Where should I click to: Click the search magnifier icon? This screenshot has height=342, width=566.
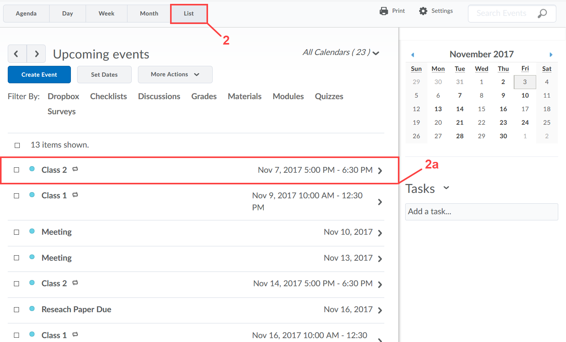pyautogui.click(x=542, y=14)
